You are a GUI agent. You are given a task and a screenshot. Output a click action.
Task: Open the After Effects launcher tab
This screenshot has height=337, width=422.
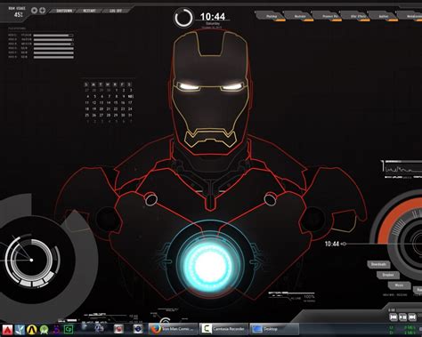pyautogui.click(x=357, y=16)
